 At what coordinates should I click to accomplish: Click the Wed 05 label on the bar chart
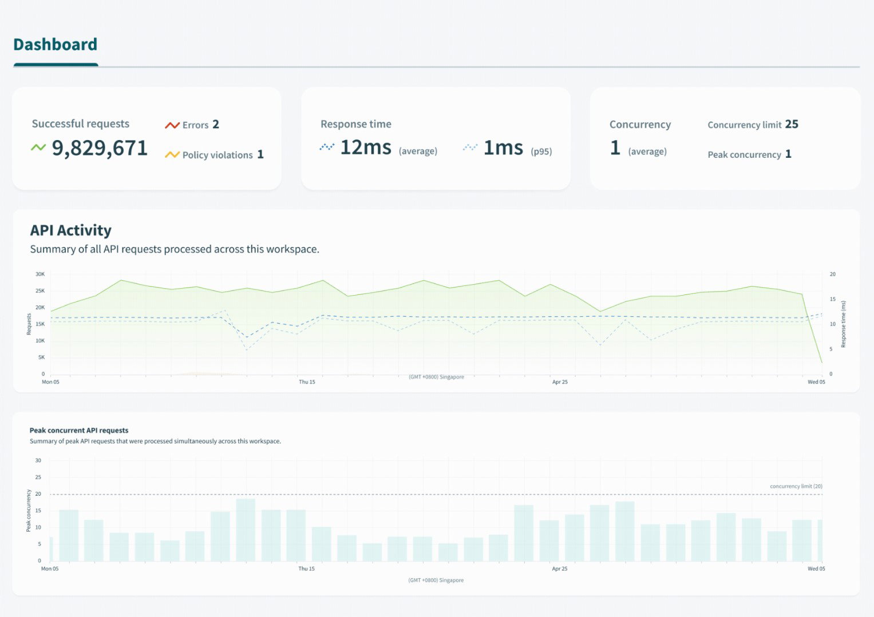[816, 568]
